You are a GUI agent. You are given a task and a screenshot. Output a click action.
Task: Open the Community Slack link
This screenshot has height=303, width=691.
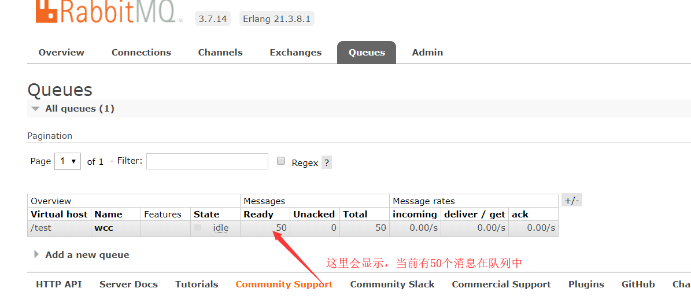tap(392, 284)
